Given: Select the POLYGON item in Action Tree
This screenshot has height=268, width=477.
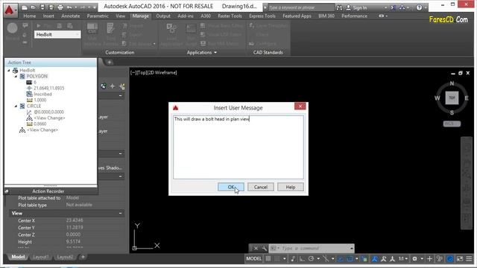Looking at the screenshot, I should [37, 76].
